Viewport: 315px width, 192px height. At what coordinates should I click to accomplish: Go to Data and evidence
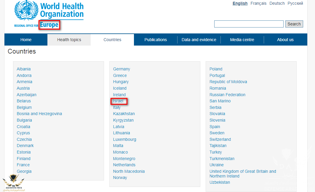point(199,40)
